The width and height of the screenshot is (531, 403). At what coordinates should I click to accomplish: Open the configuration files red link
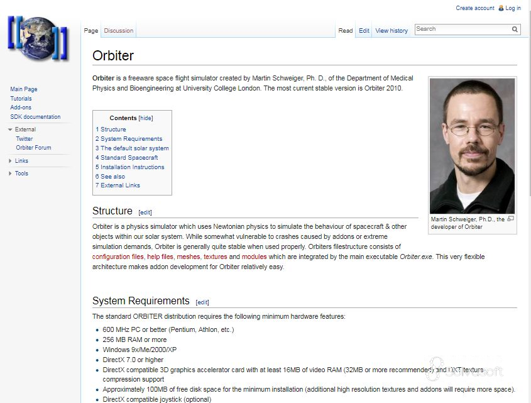118,257
